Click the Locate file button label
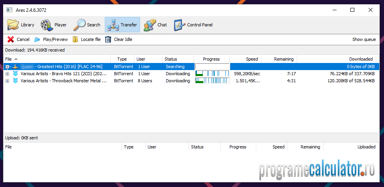Viewport: 384px width, 187px height. click(x=91, y=39)
